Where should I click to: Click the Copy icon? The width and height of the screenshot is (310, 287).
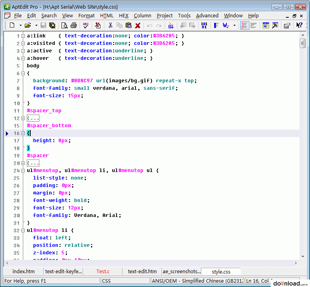pos(119,25)
